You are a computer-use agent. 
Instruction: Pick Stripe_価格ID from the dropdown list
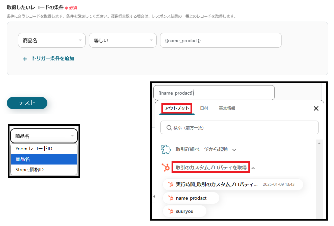(44, 170)
